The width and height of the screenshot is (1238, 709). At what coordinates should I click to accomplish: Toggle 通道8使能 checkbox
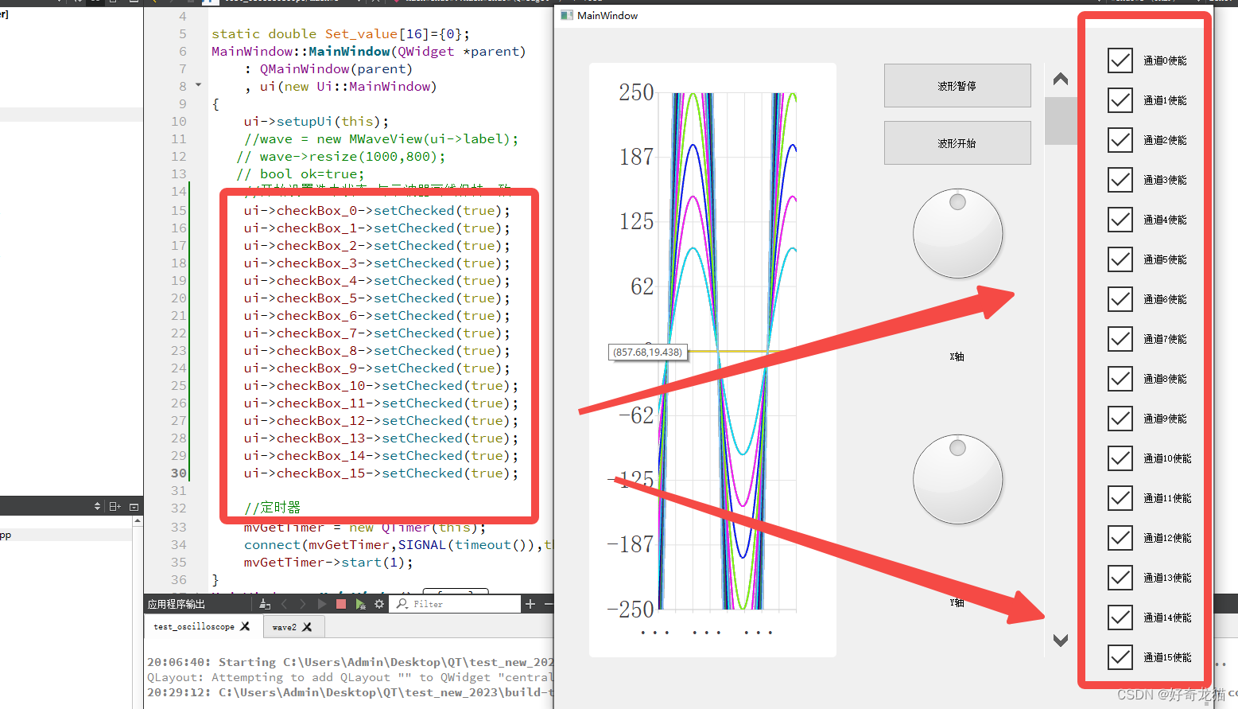(x=1120, y=379)
